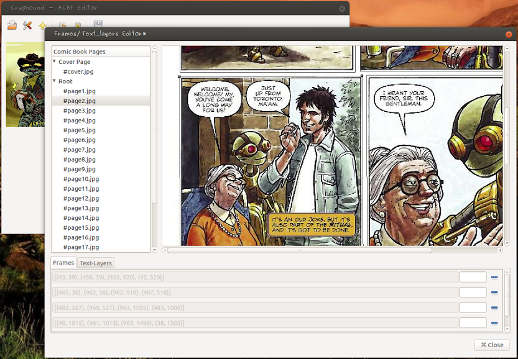
Task: Select #page7.jpg in the pages tree
Action: point(80,150)
